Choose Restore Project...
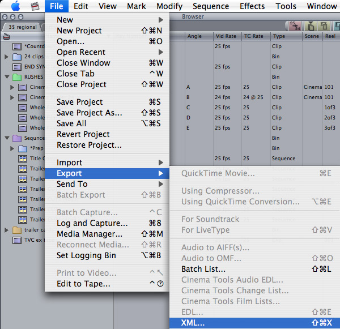340x329 pixels. [107, 145]
